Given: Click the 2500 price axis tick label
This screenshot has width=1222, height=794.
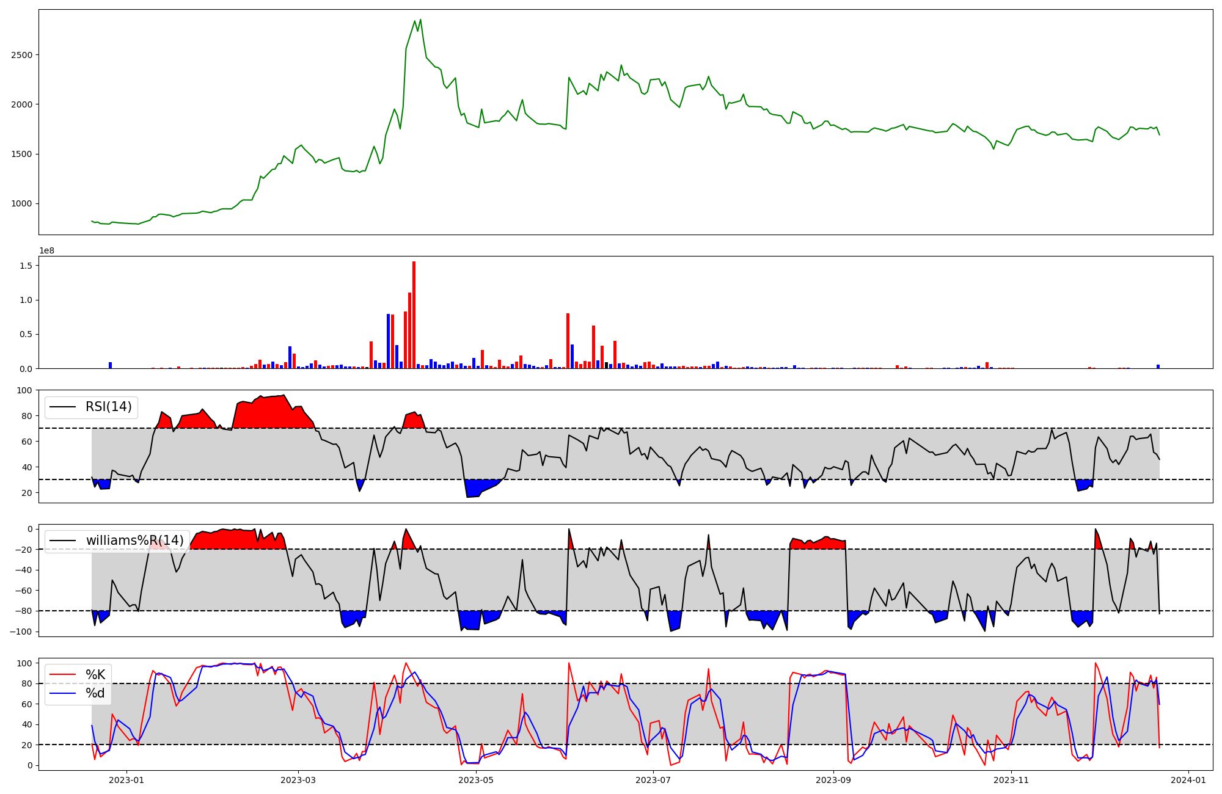Looking at the screenshot, I should click(21, 55).
